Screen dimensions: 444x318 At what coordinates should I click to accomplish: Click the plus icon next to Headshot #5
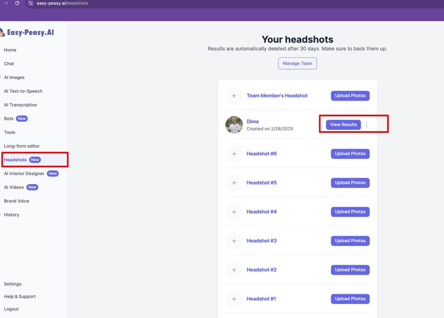(234, 183)
